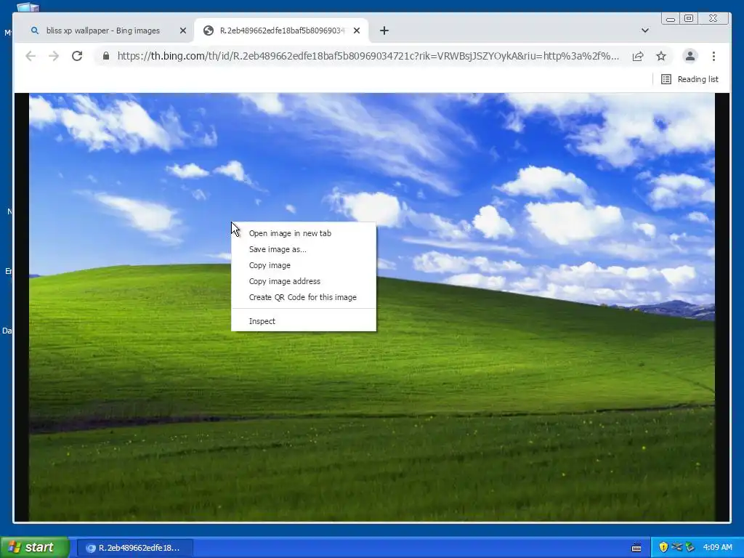Click the R.2eb489662edfe18 taskbar button

134,548
